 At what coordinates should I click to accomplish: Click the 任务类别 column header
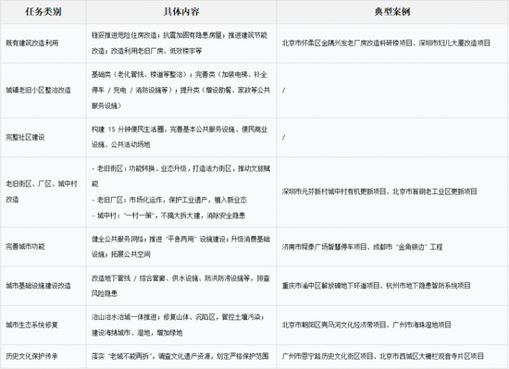43,12
